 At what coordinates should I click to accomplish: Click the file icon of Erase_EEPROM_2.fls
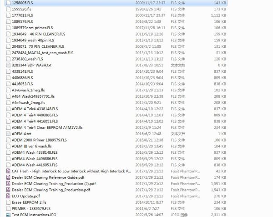click(8, 202)
